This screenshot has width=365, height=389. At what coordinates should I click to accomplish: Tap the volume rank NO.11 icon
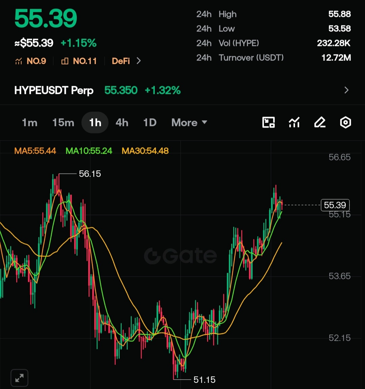pos(65,61)
